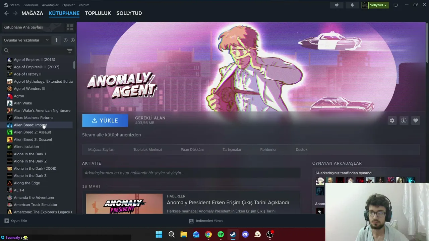Toggle the recent activity clock filter
This screenshot has width=429, height=241.
coord(65,40)
